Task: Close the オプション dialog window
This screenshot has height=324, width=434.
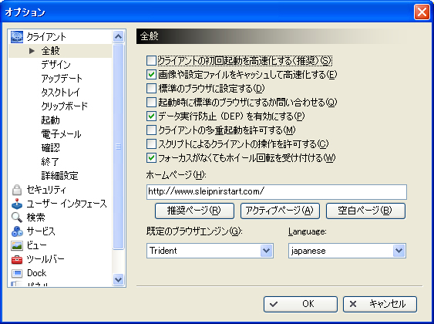Action: point(422,12)
